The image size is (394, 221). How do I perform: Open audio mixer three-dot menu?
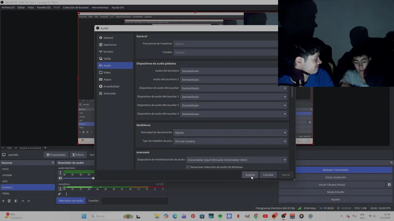click(66, 194)
